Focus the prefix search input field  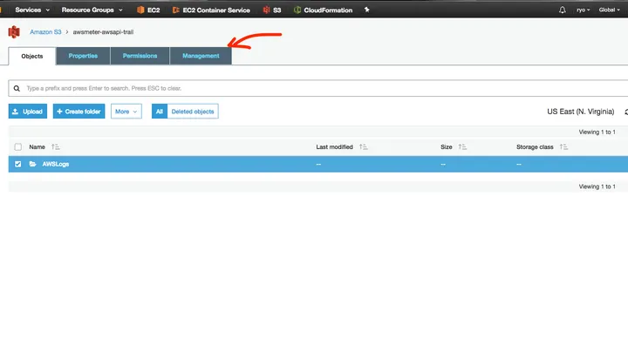click(x=320, y=88)
